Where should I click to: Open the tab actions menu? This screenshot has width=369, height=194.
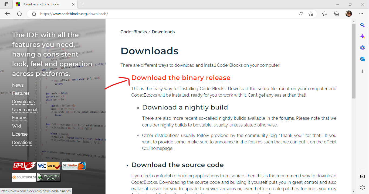click(6, 4)
